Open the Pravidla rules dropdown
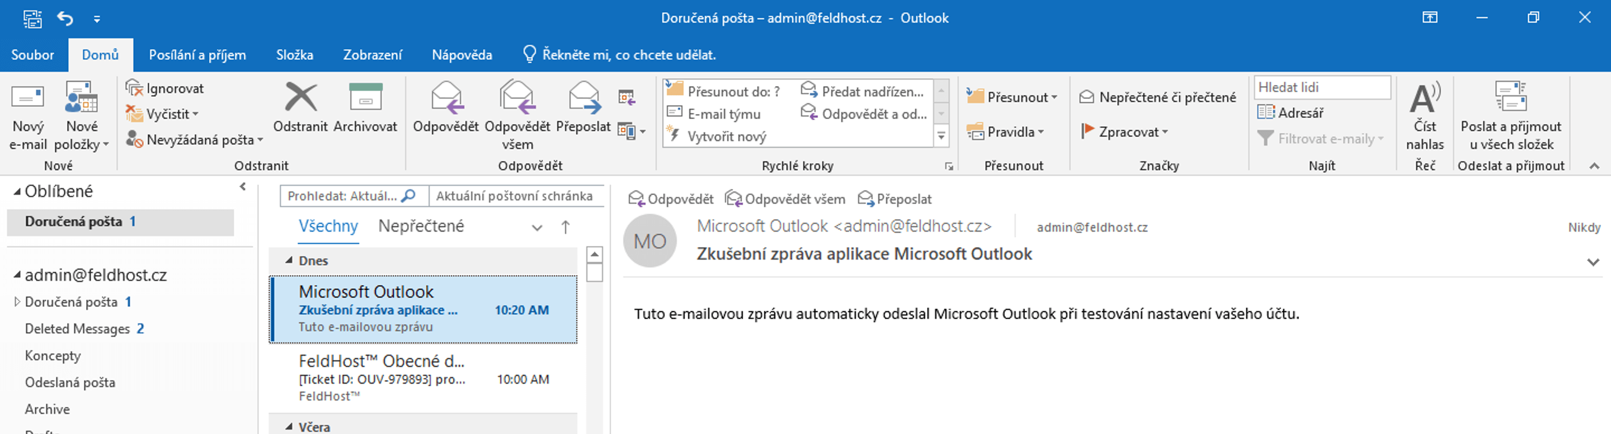Image resolution: width=1611 pixels, height=434 pixels. (1006, 132)
